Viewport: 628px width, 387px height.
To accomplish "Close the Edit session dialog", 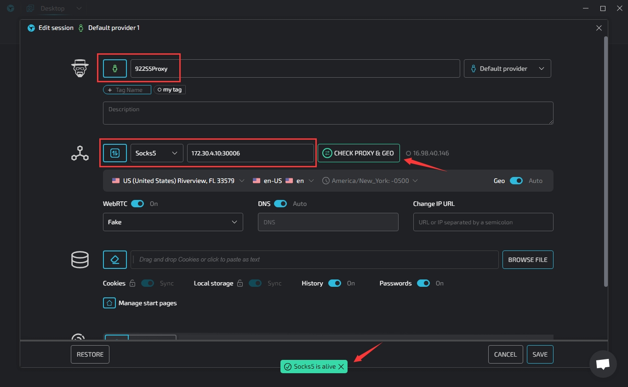I will (599, 28).
